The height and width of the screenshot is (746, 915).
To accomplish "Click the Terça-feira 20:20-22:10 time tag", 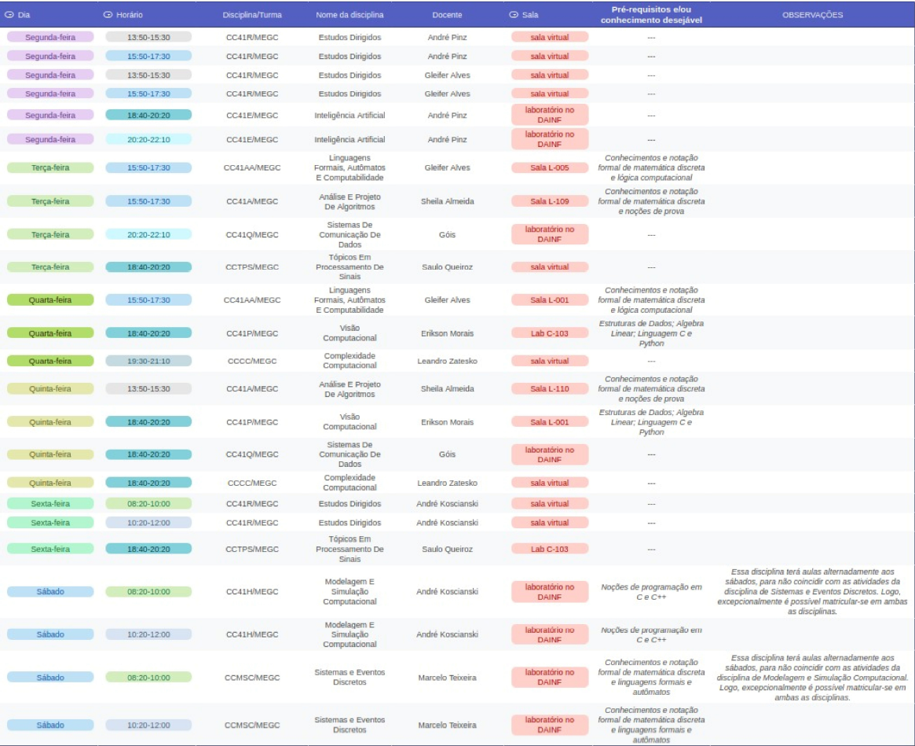I will (x=148, y=234).
